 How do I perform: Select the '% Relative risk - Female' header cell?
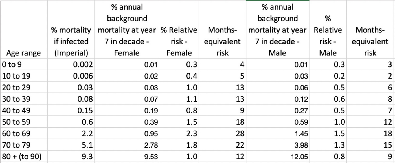179,41
